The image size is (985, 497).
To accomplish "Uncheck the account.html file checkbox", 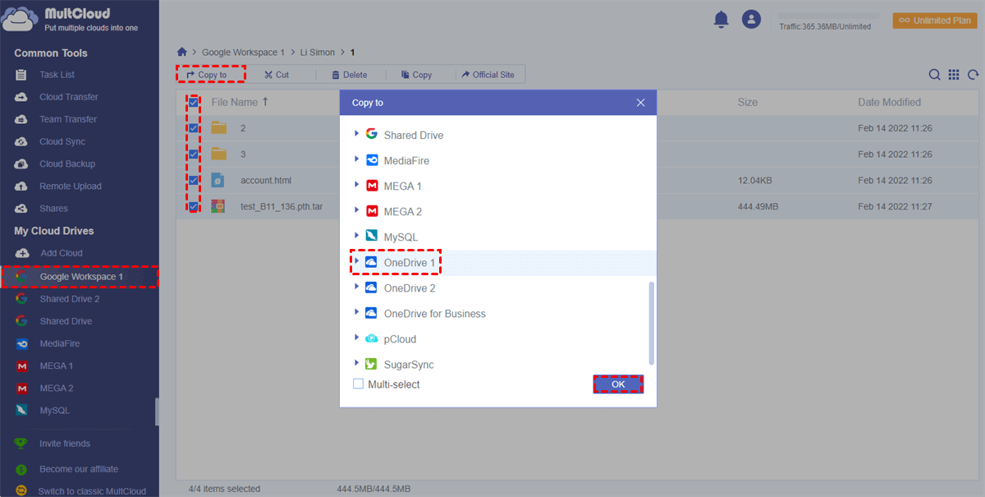I will point(194,180).
